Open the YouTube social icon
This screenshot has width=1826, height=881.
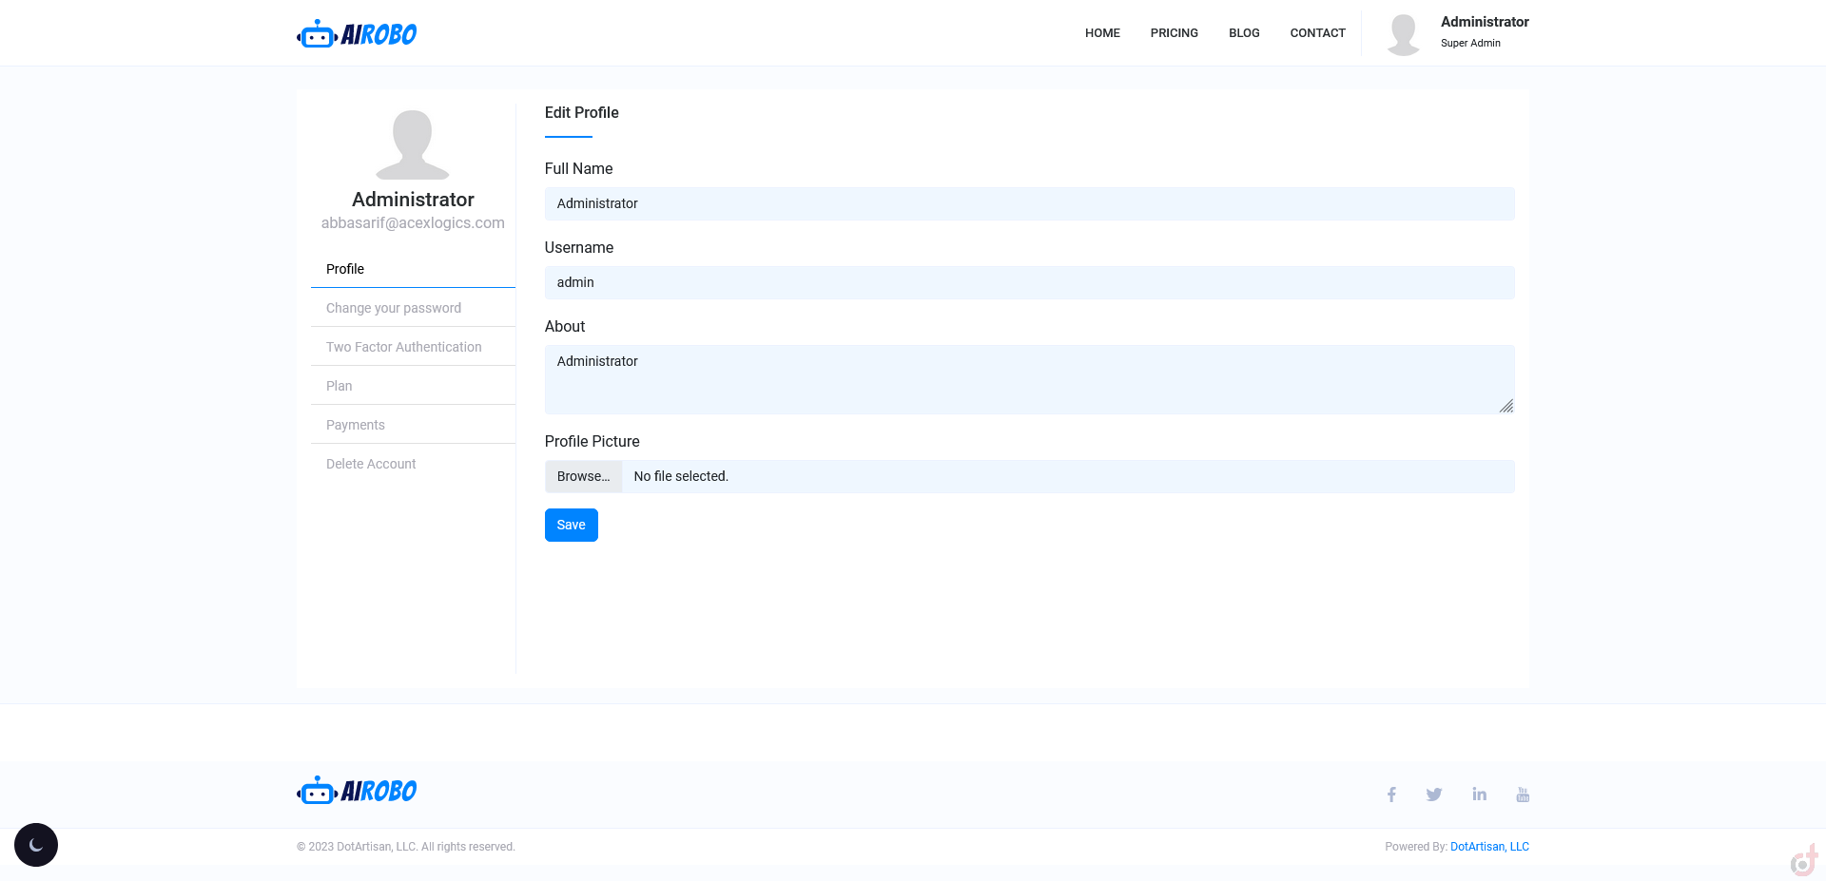point(1523,795)
